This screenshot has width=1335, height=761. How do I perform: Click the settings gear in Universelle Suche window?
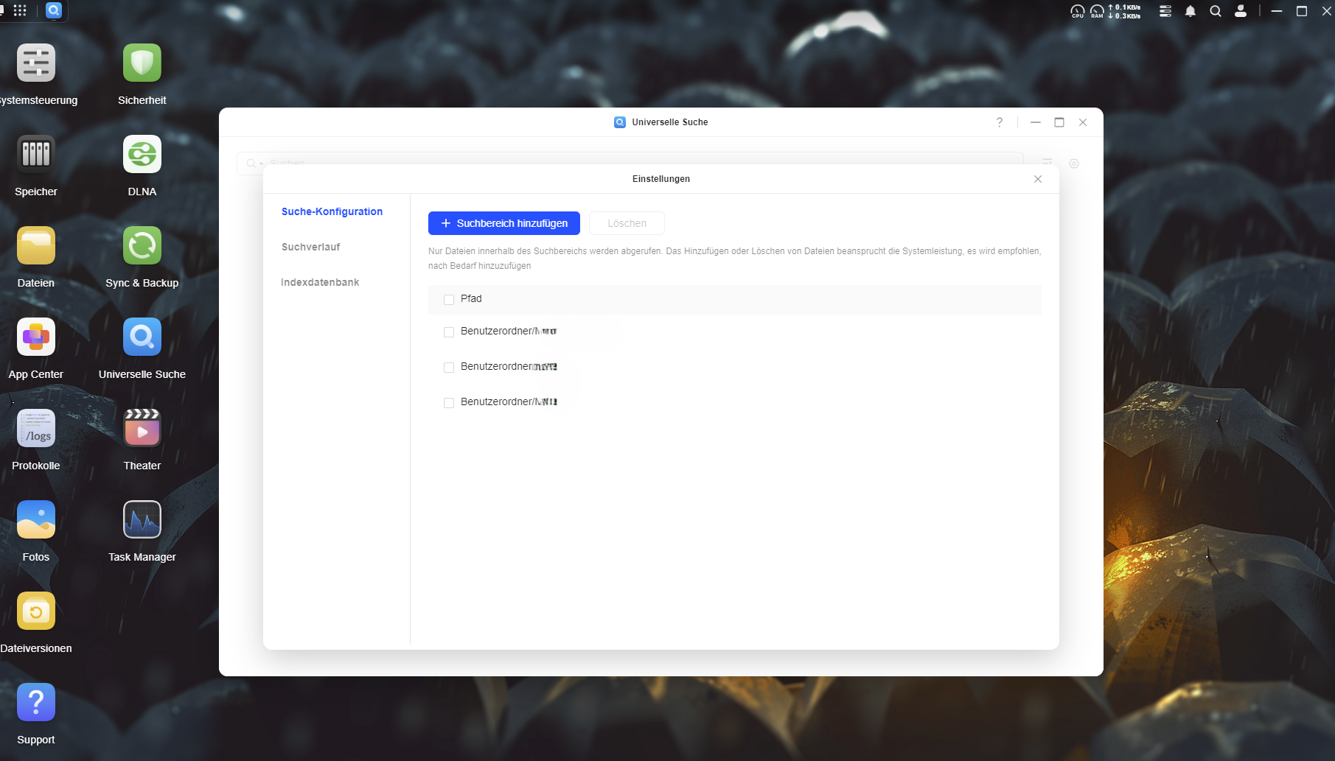click(1074, 164)
